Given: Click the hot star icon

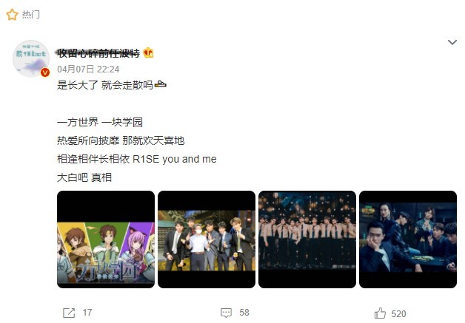Looking at the screenshot, I should (x=12, y=15).
